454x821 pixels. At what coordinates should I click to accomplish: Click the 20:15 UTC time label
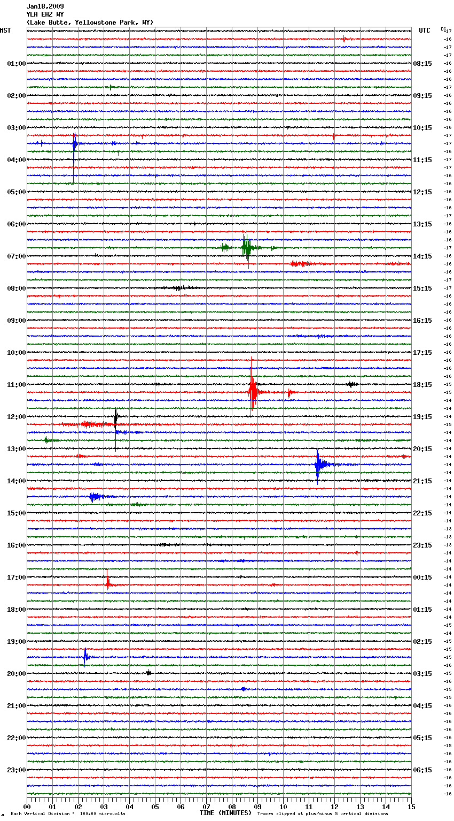(422, 449)
